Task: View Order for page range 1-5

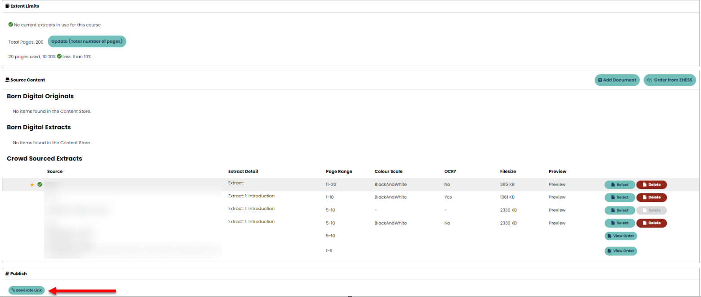Action: pos(620,251)
